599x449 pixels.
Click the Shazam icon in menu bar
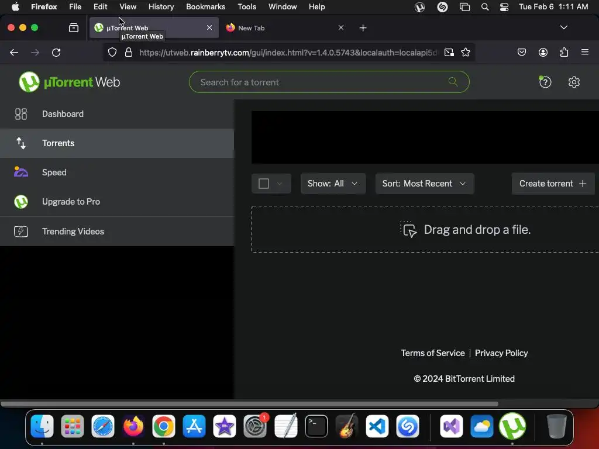click(x=442, y=7)
